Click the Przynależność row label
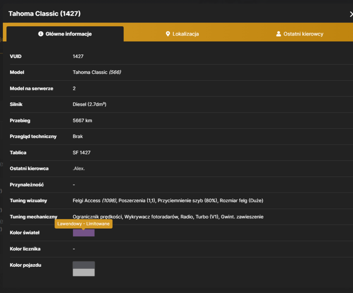Viewport: 353px width, 293px height. 27,185
